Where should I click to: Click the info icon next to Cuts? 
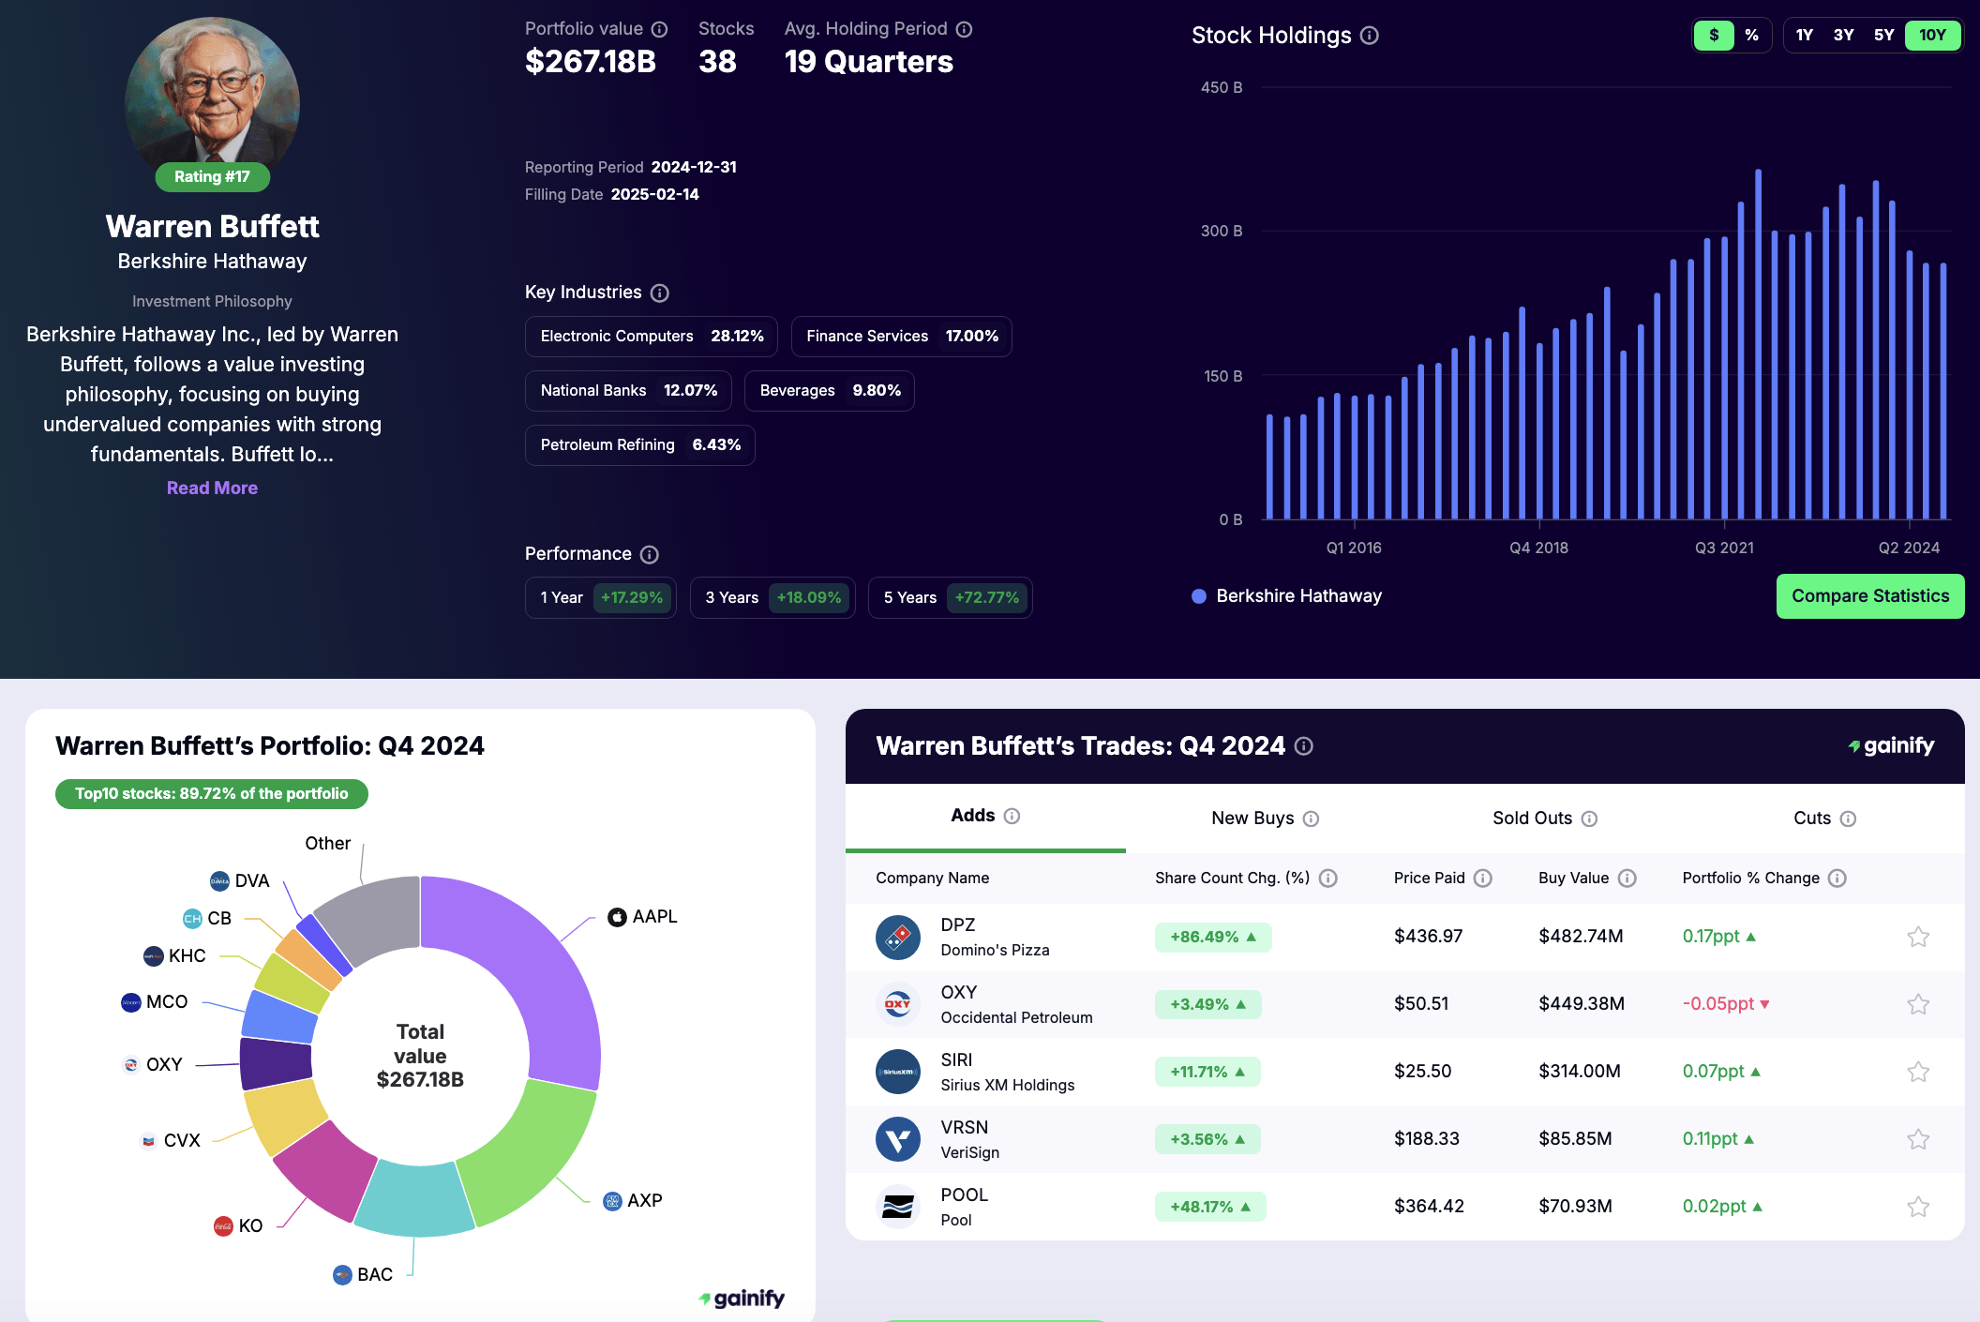tap(1848, 819)
